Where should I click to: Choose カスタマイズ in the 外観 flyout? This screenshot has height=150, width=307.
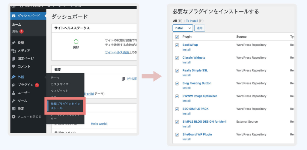[x=60, y=84]
